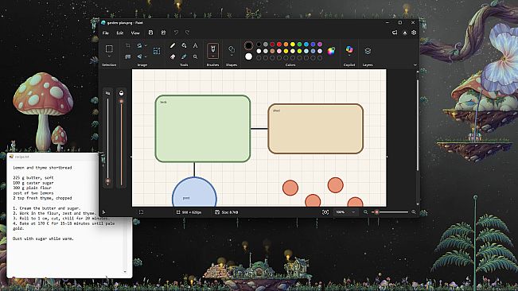Expand the Flip dropdown arrow
This screenshot has width=518, height=291.
(x=146, y=56)
